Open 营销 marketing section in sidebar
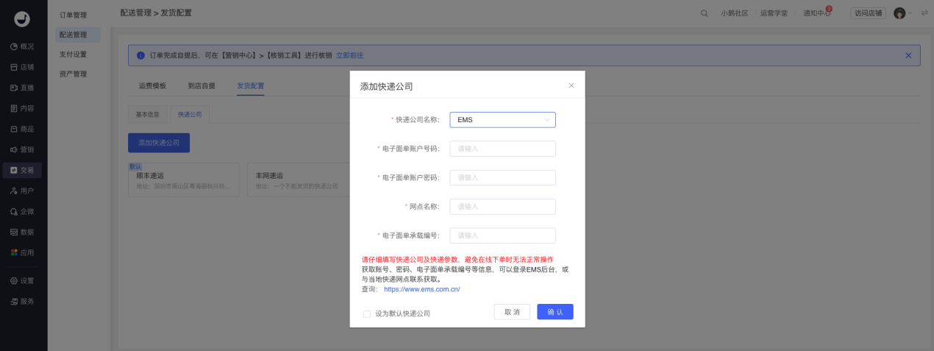This screenshot has width=934, height=351. pos(21,149)
